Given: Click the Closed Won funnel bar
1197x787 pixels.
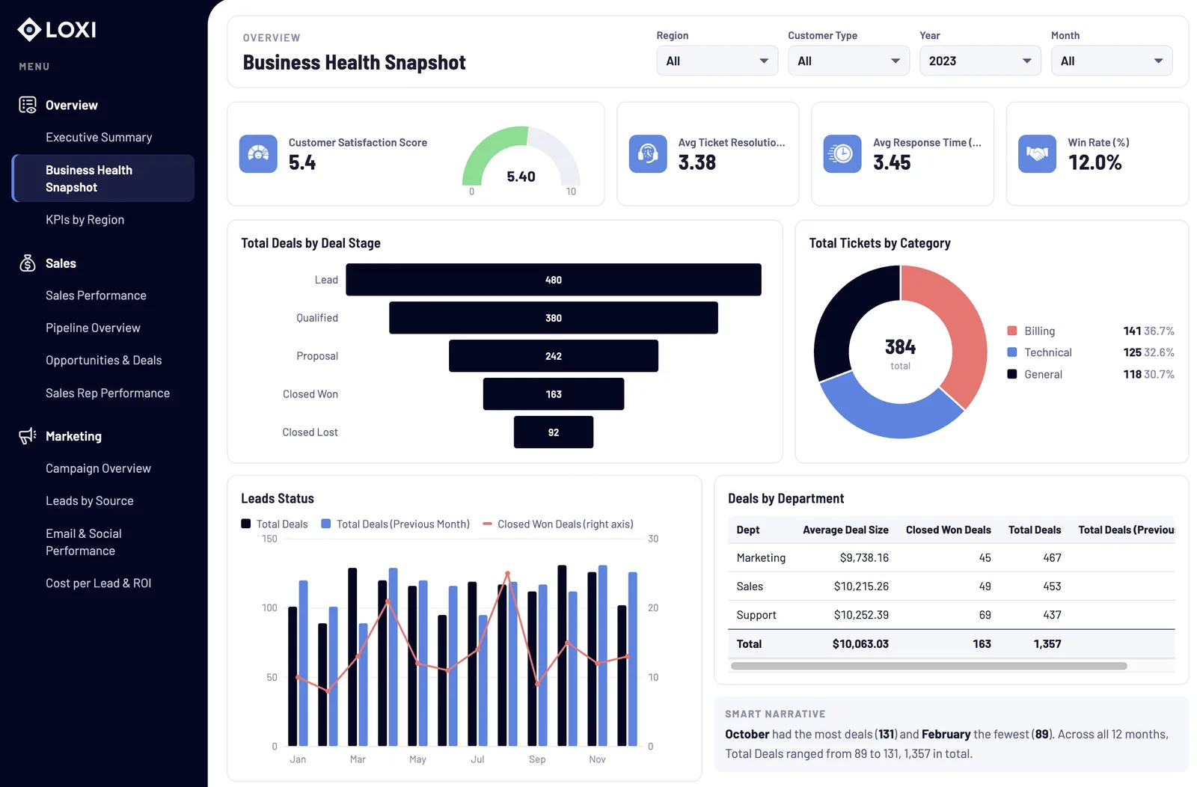Looking at the screenshot, I should point(554,394).
